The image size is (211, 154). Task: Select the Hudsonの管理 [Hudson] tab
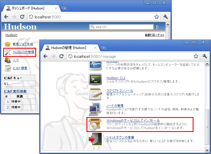click(x=71, y=48)
